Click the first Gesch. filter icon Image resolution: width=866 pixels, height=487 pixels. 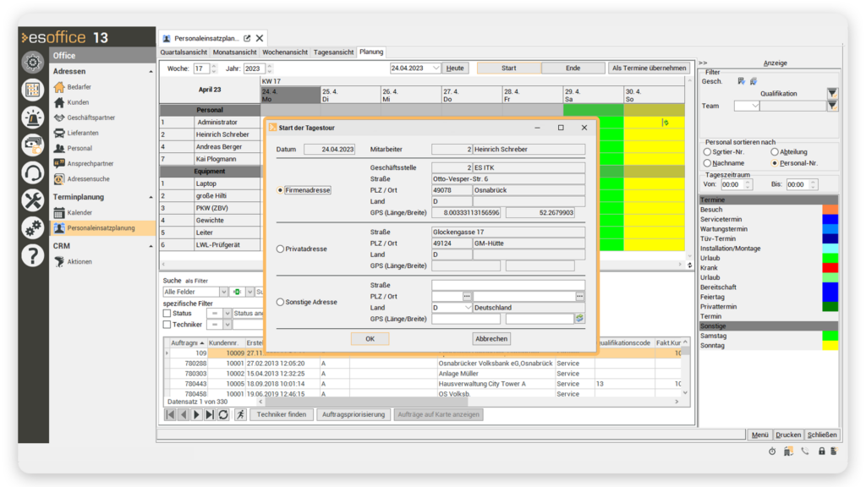[741, 81]
